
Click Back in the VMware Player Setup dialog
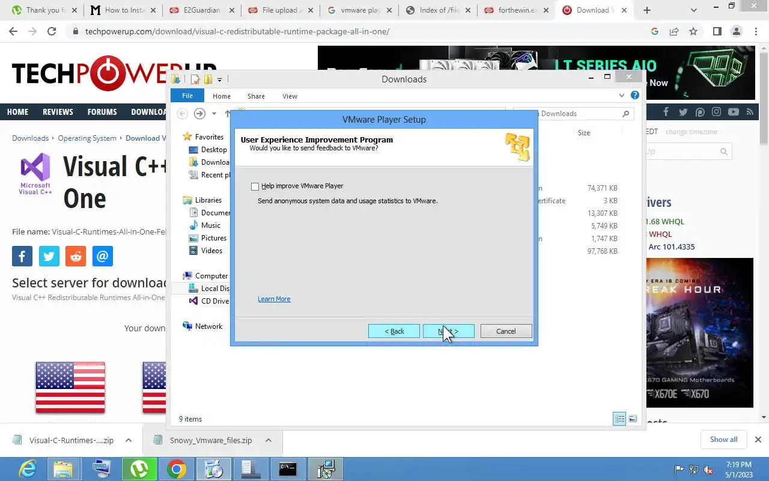coord(394,331)
